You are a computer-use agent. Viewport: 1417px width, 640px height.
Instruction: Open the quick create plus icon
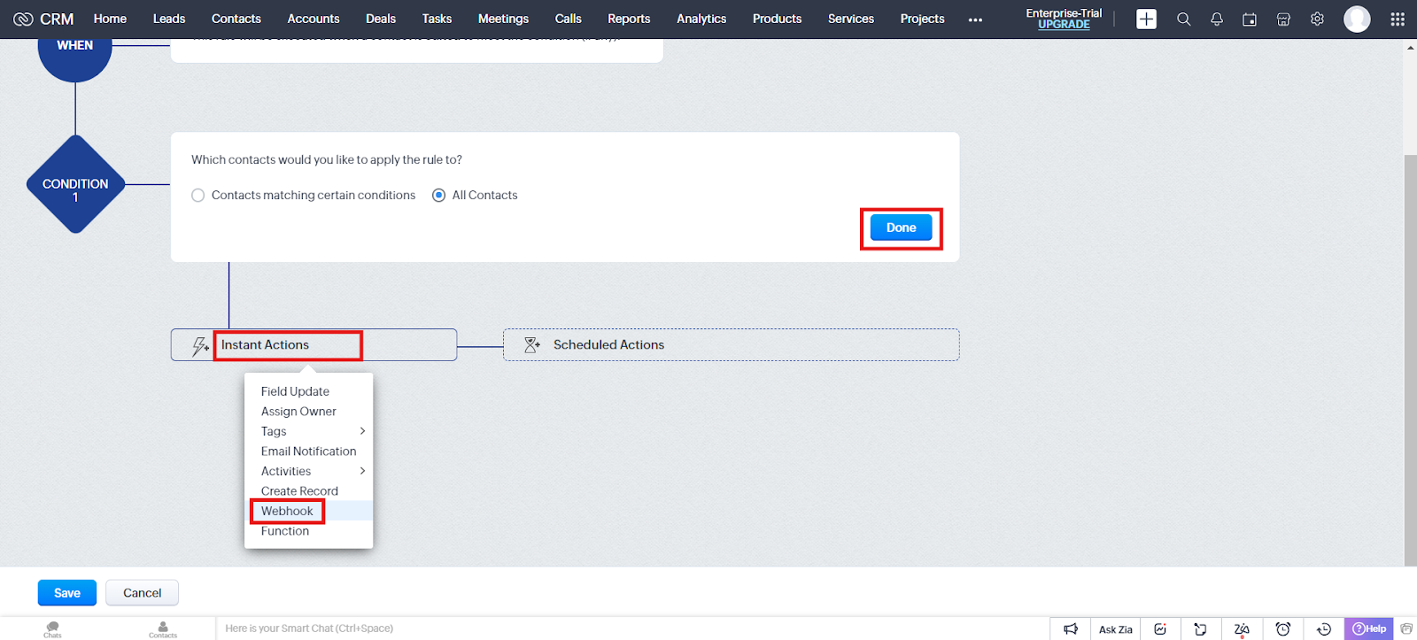click(1146, 19)
